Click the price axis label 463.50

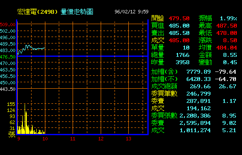[x=8, y=70]
